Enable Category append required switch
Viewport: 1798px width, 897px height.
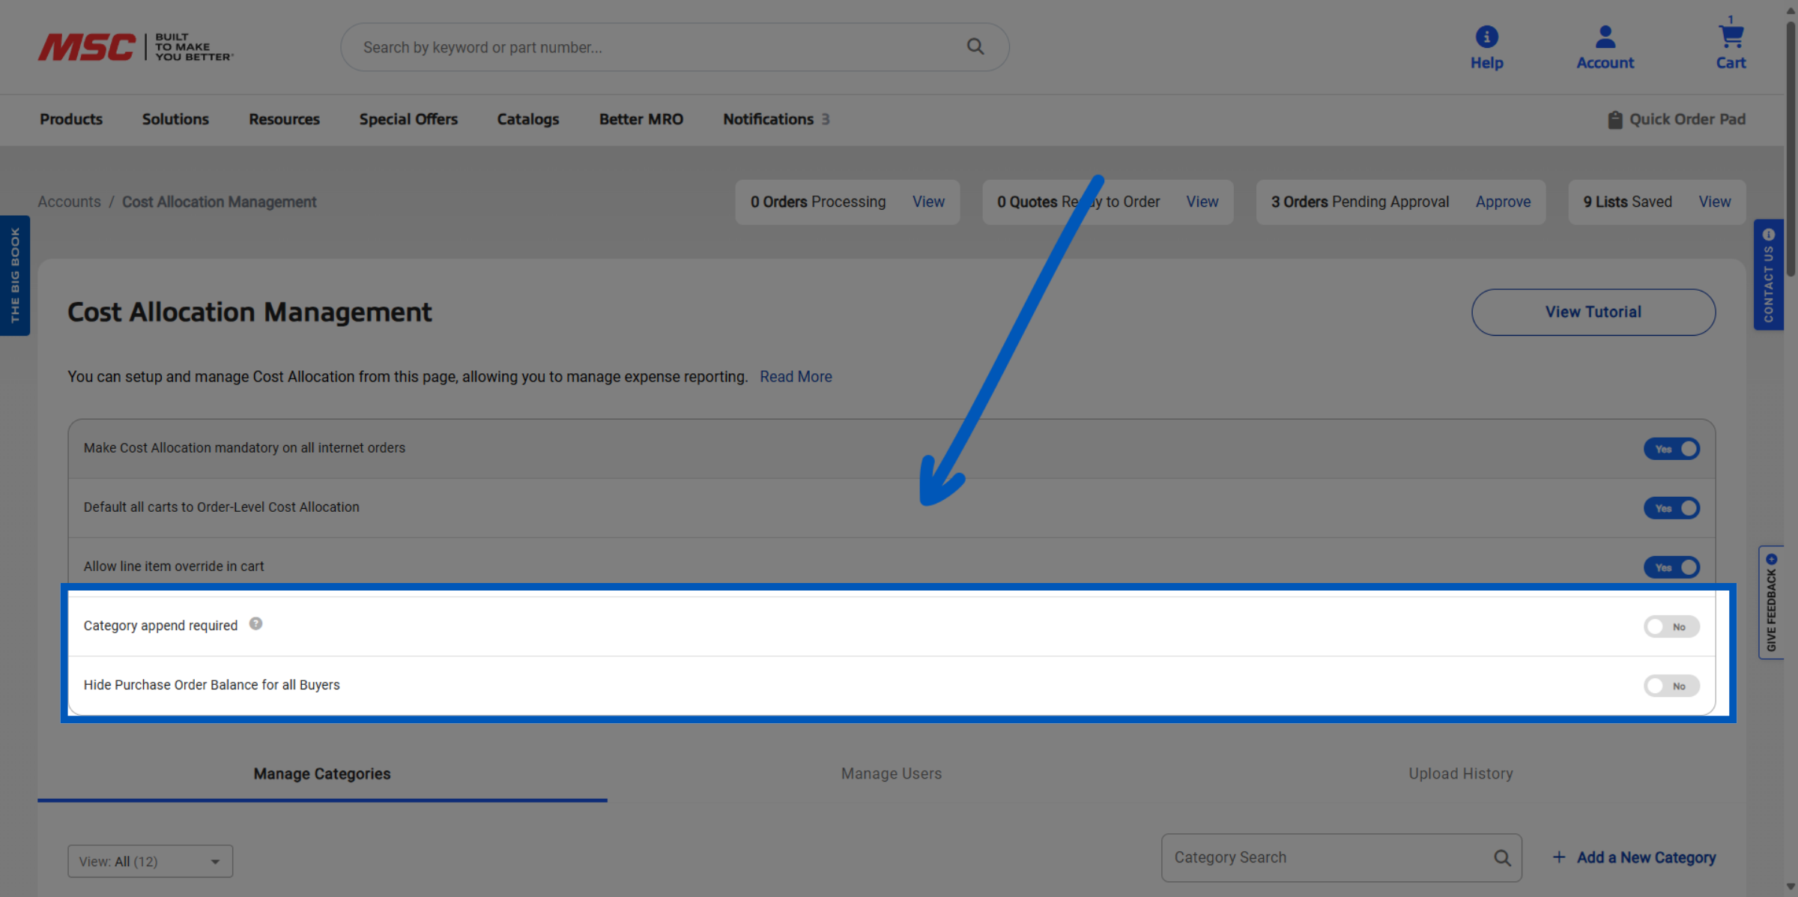tap(1671, 626)
